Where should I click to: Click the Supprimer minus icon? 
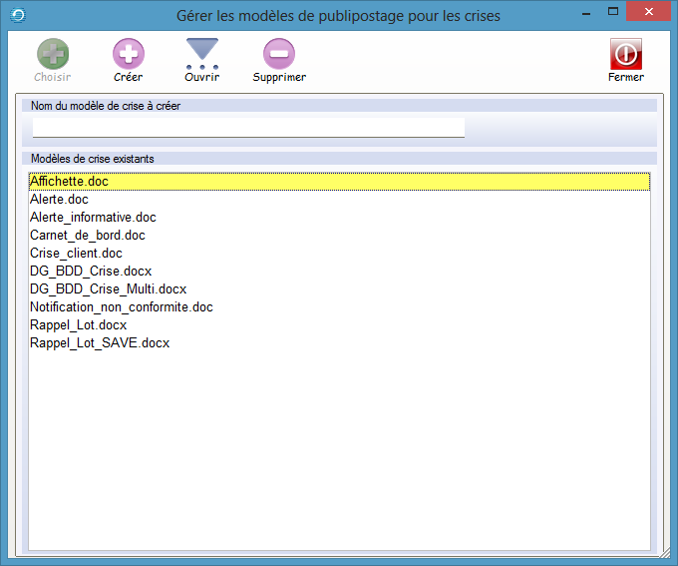pos(279,54)
